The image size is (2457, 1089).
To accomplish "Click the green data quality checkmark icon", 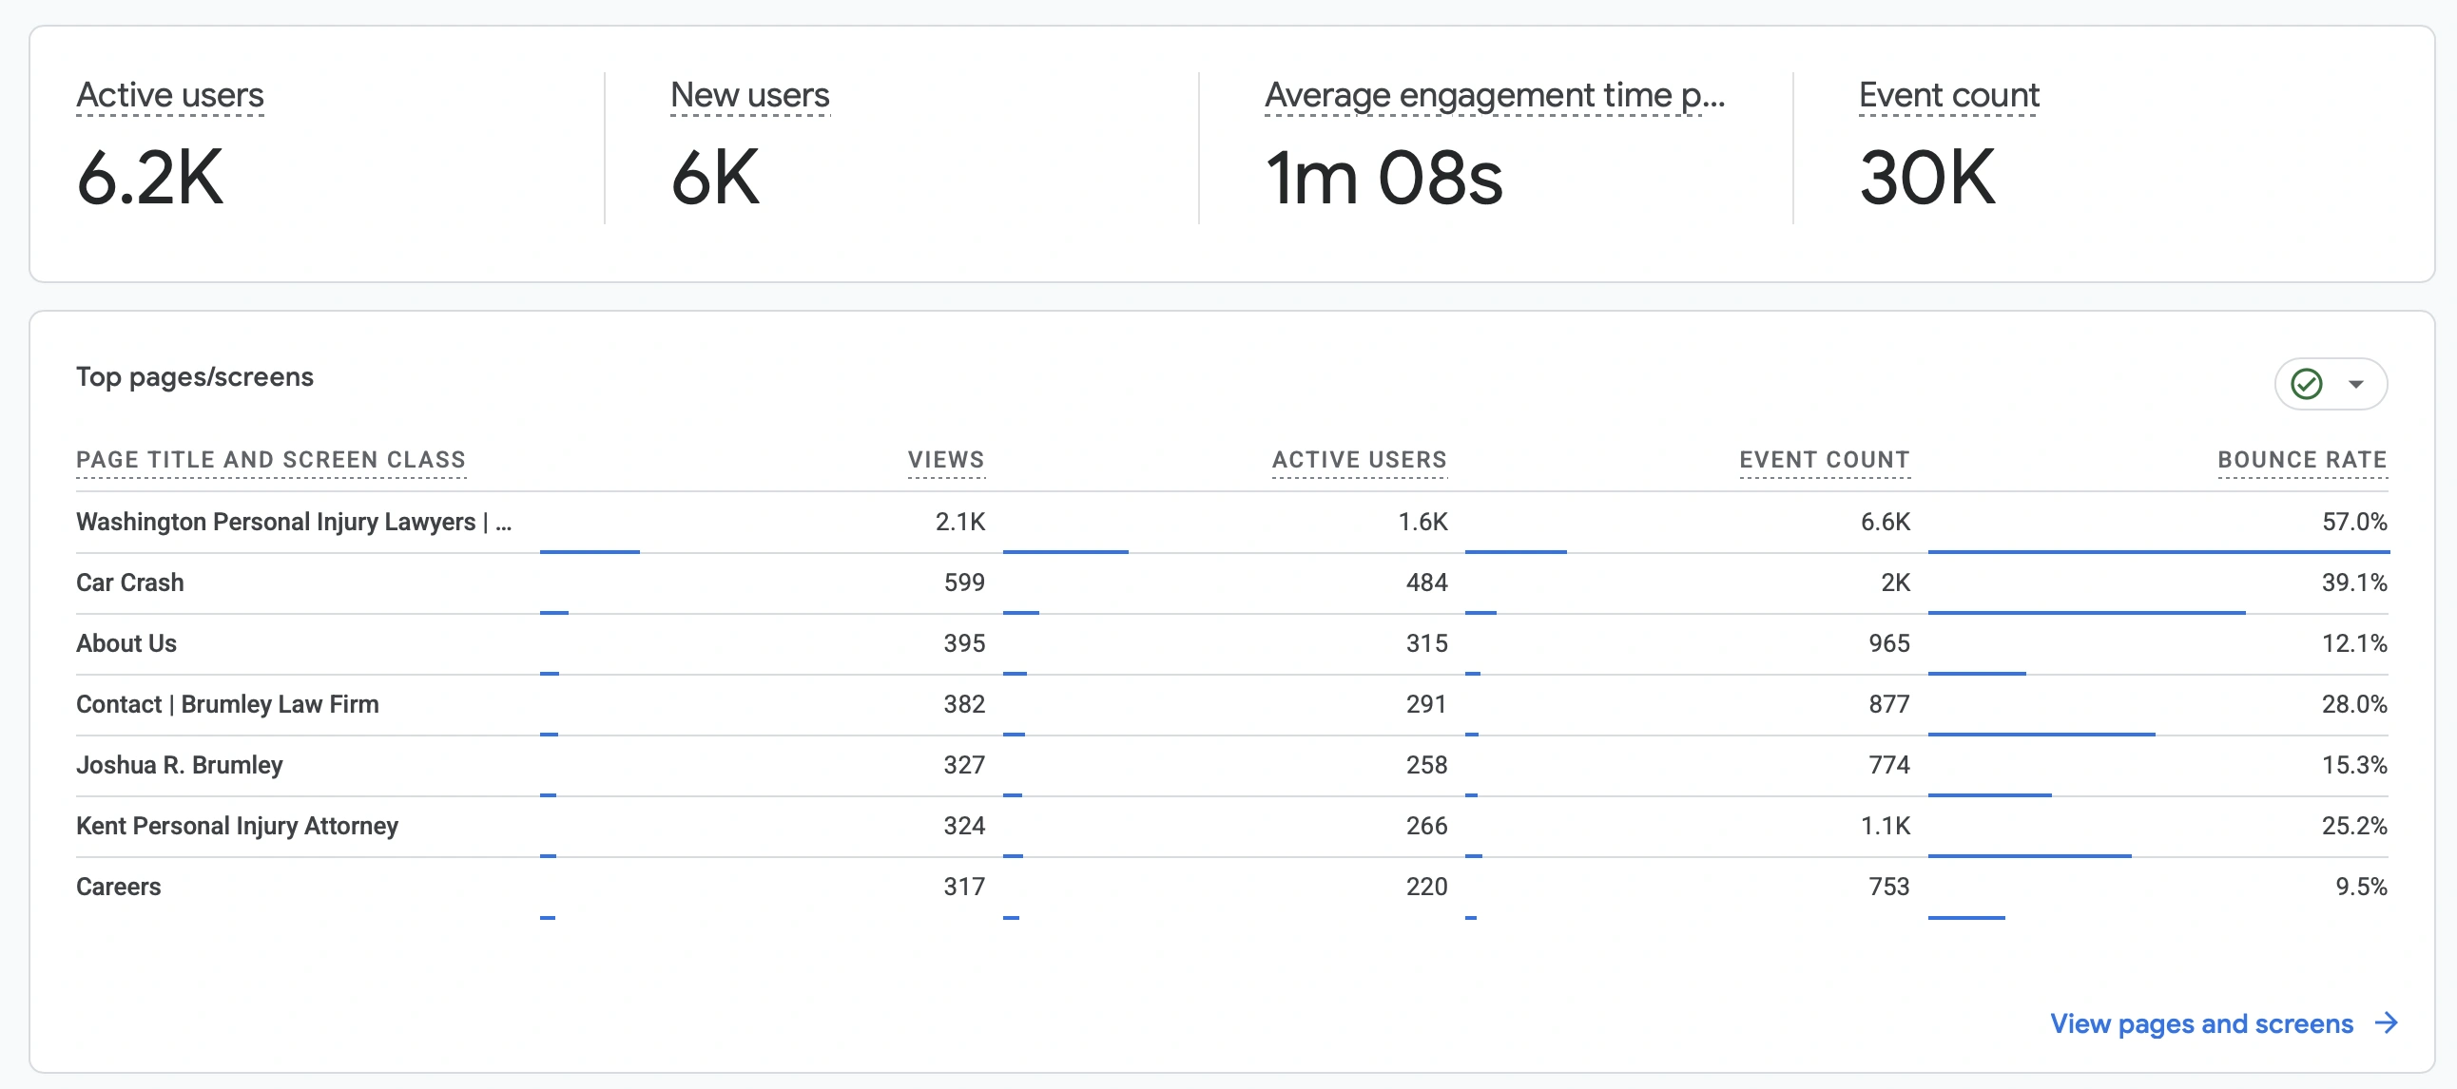I will point(2307,383).
